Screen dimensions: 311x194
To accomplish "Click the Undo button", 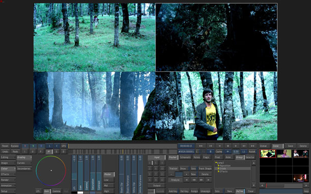I will (x=5, y=152).
